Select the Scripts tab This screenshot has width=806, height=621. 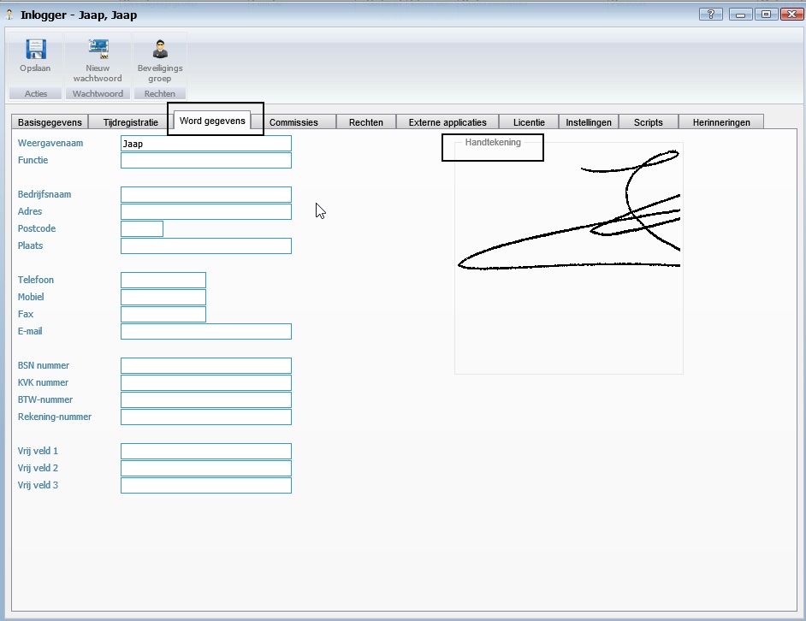[648, 122]
